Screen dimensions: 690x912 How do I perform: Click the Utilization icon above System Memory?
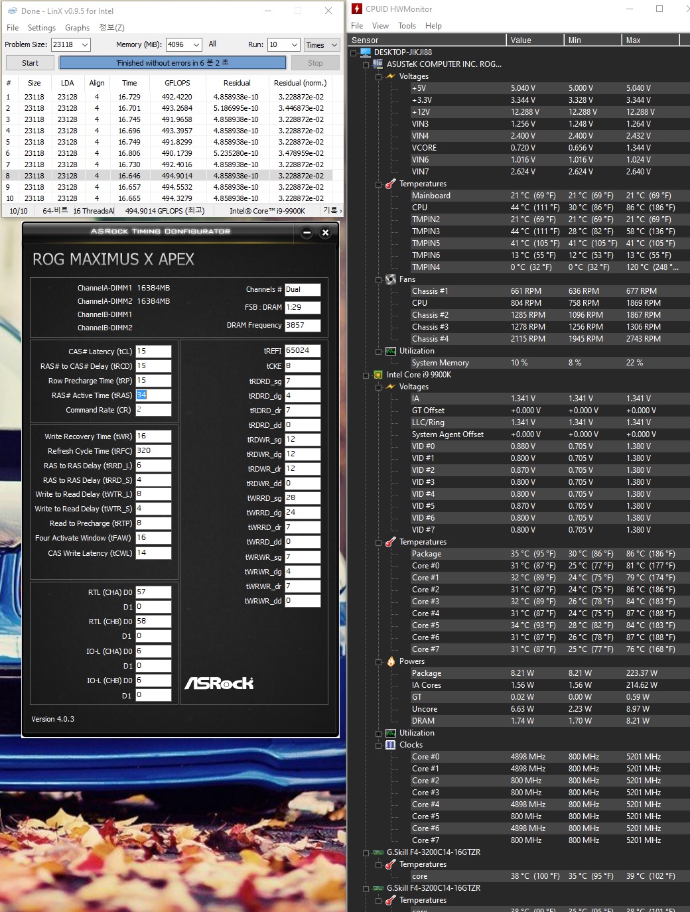pos(391,351)
